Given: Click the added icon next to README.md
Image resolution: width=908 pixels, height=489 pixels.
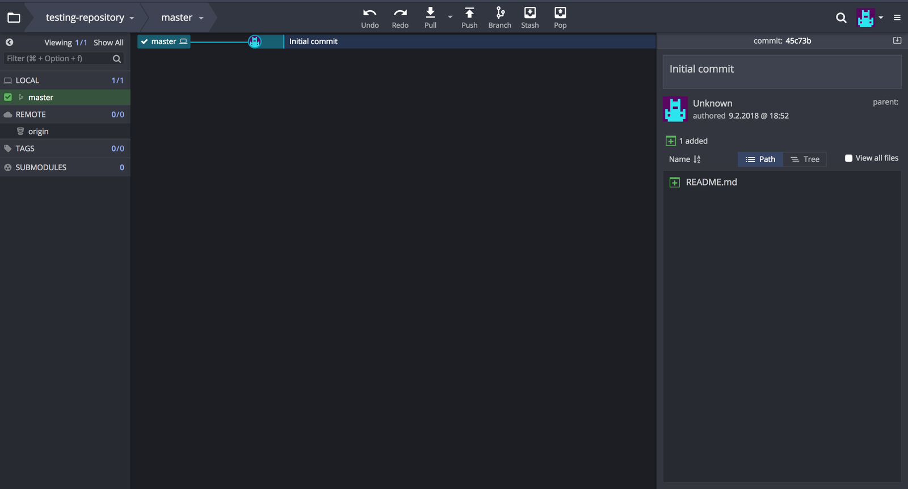Looking at the screenshot, I should [x=674, y=182].
